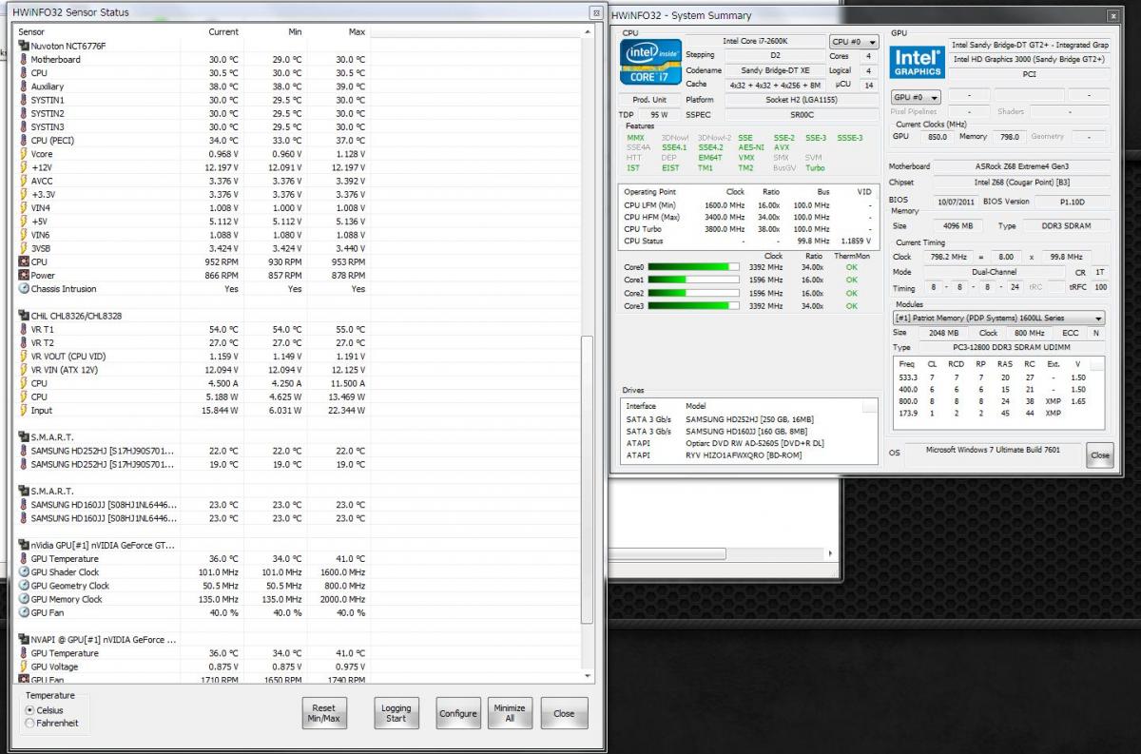Click the voltage icon next to +12V
The width and height of the screenshot is (1141, 754).
pos(24,167)
